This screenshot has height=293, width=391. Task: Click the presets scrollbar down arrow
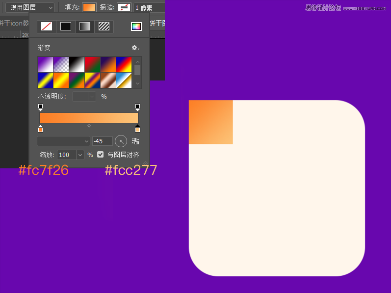click(137, 83)
